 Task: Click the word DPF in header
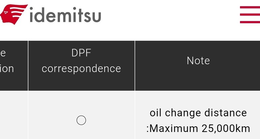[x=81, y=53]
